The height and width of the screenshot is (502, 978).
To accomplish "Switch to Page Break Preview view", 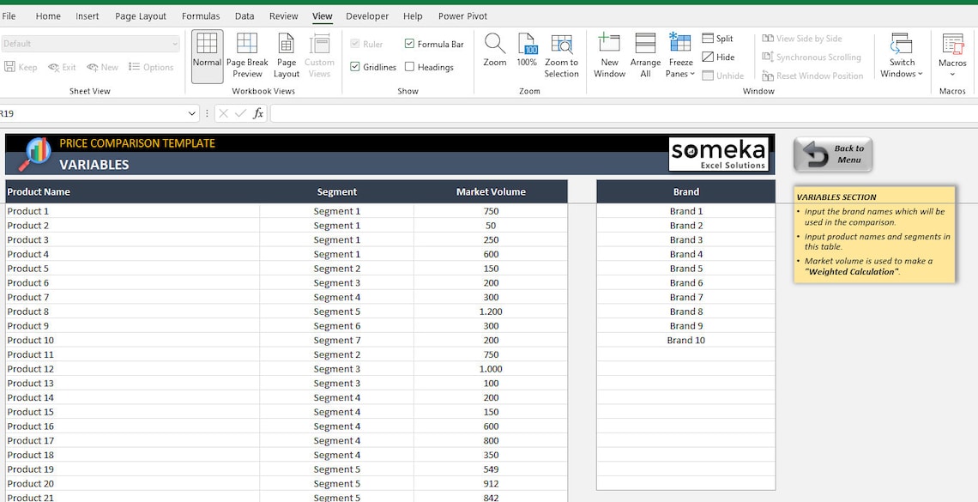I will click(x=247, y=56).
